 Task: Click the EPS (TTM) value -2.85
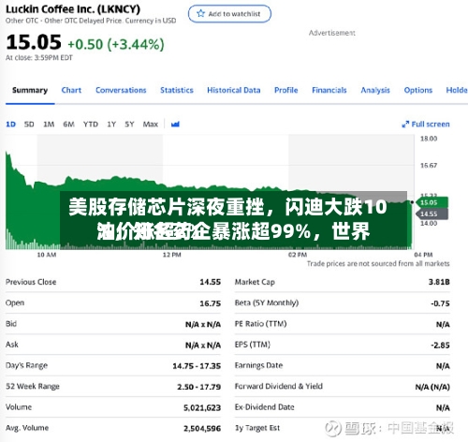[440, 345]
